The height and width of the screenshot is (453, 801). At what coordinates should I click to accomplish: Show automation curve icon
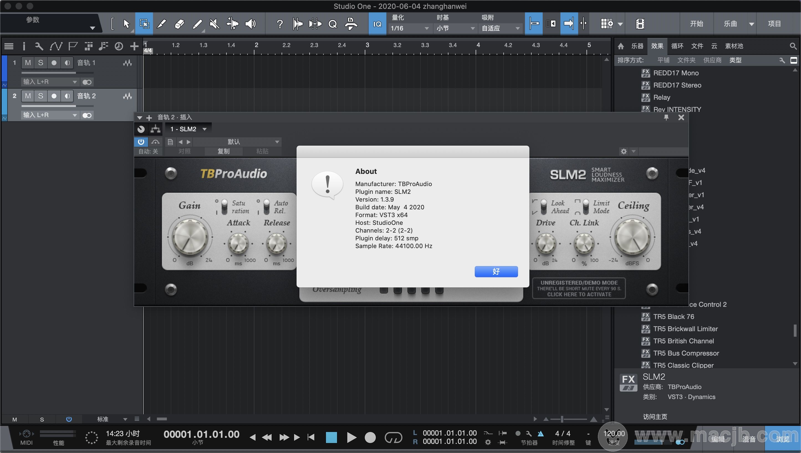(56, 46)
